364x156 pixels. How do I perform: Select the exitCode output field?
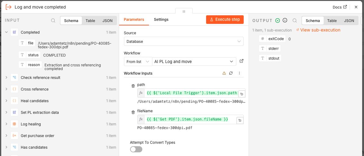point(272,39)
